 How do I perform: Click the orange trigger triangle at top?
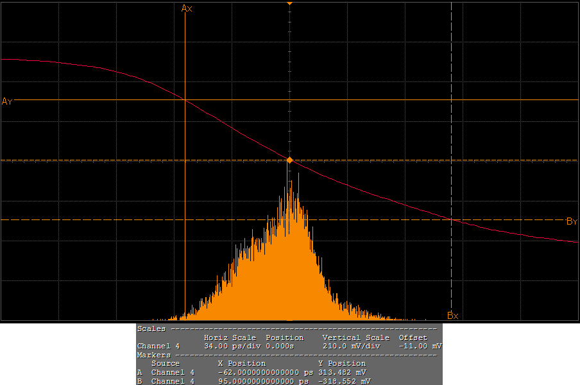(289, 3)
